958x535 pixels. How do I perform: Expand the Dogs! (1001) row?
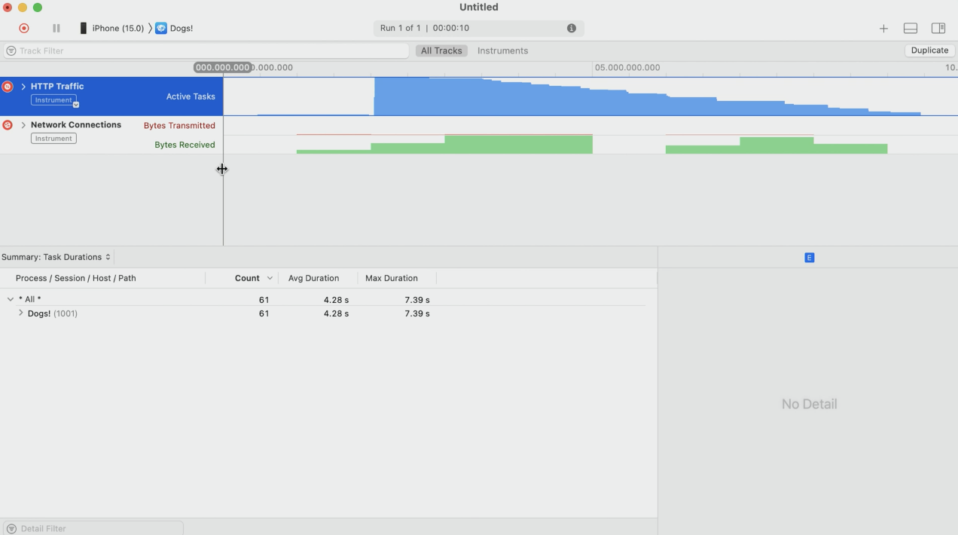coord(20,313)
